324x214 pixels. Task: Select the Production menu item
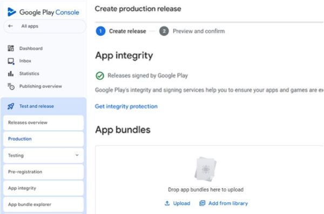(x=44, y=139)
